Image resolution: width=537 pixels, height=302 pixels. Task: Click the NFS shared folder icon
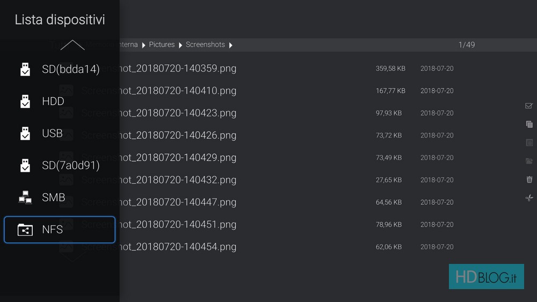pos(25,230)
